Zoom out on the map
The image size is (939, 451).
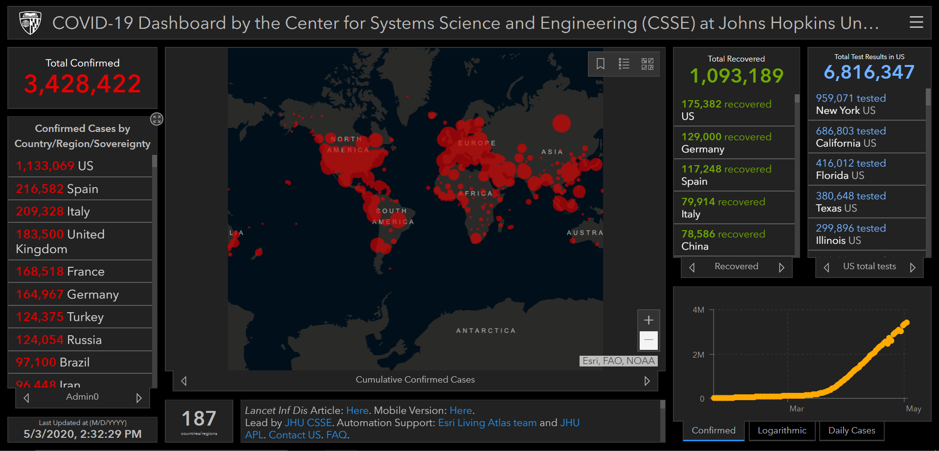(648, 340)
